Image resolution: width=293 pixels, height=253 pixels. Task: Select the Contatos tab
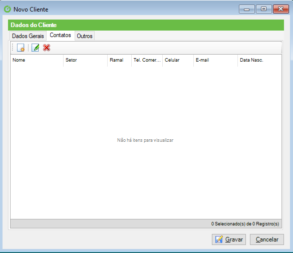coord(61,35)
